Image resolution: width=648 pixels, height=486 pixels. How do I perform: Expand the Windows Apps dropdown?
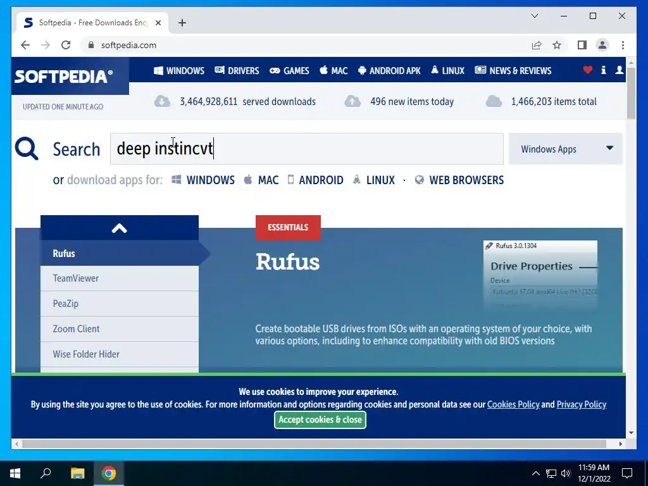[565, 149]
